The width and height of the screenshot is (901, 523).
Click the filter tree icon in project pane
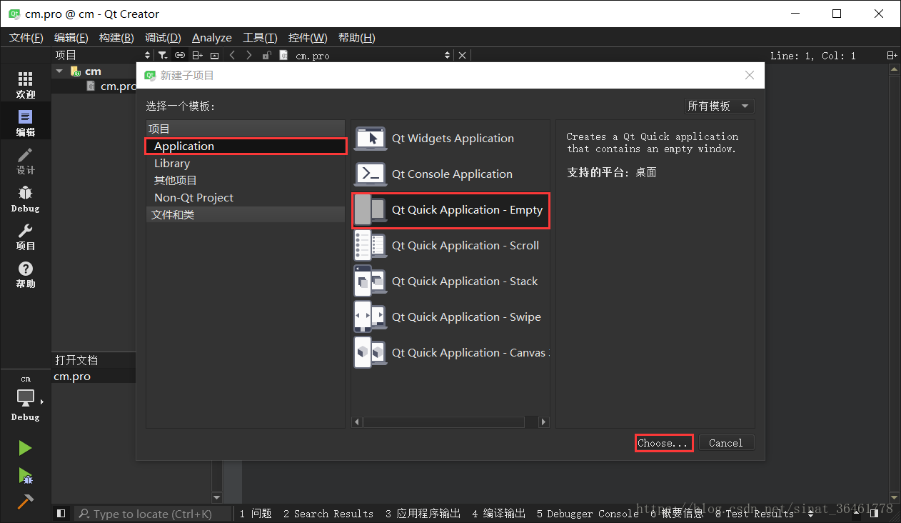(x=163, y=55)
